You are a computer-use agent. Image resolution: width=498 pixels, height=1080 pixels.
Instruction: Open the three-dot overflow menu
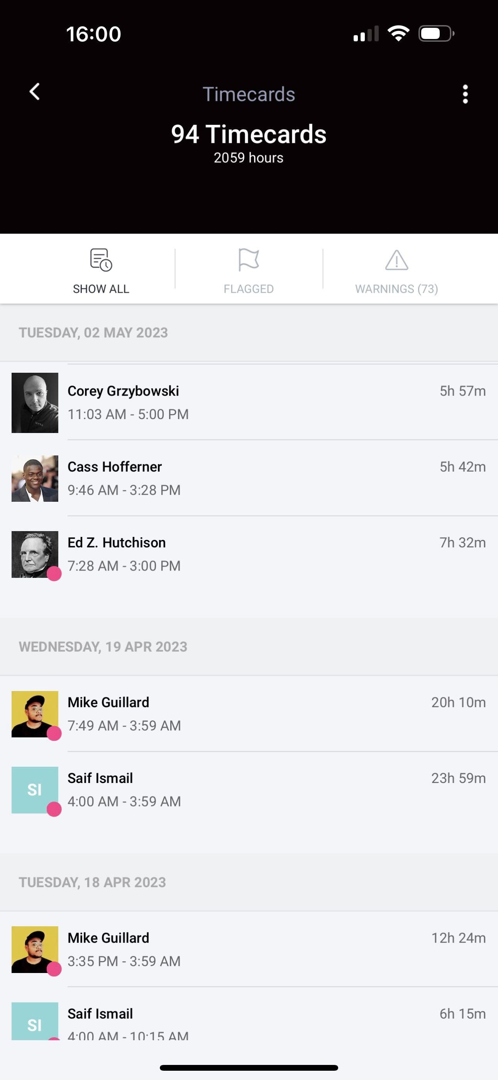pyautogui.click(x=465, y=94)
